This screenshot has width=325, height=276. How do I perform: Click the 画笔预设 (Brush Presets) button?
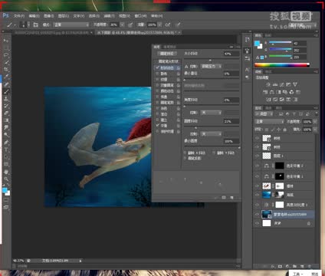tap(167, 54)
